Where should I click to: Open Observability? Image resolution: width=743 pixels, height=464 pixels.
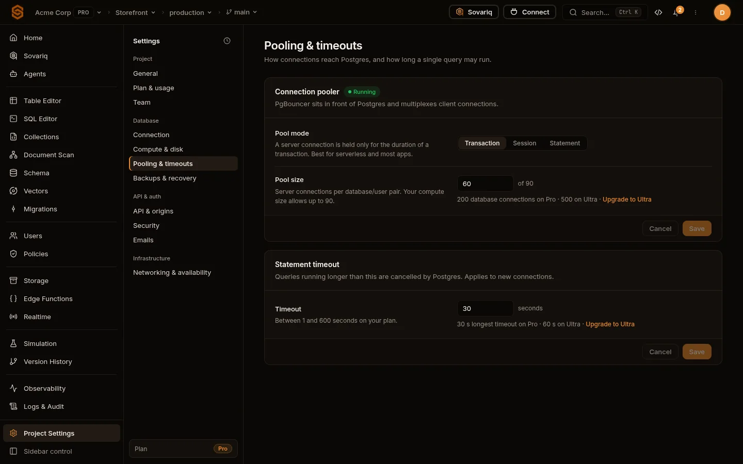(62, 388)
